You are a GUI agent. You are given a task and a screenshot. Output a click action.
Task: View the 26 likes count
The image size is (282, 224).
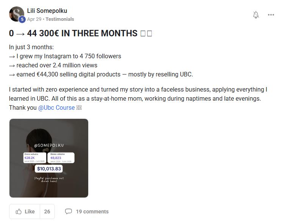pos(47,212)
